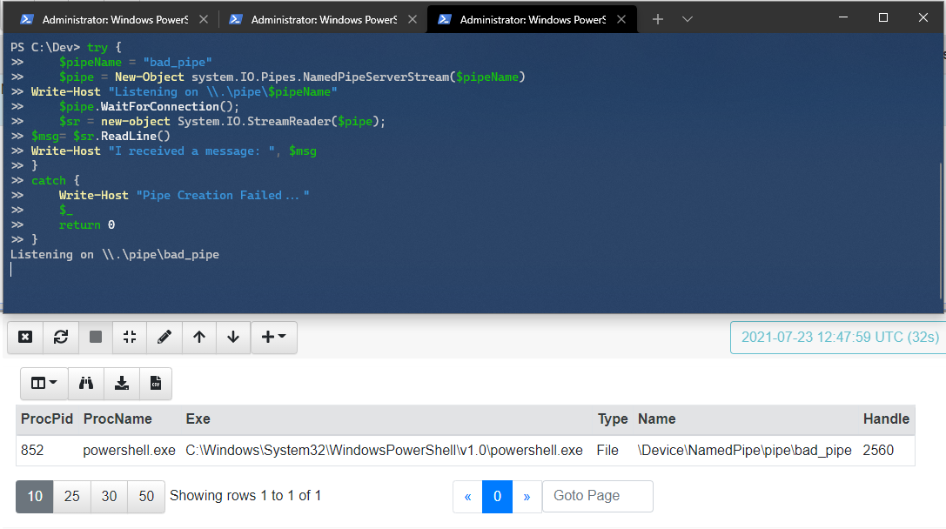Select the \Device\NamedPipe\pipe\bad_pipe cell
The image size is (946, 529).
click(x=744, y=451)
